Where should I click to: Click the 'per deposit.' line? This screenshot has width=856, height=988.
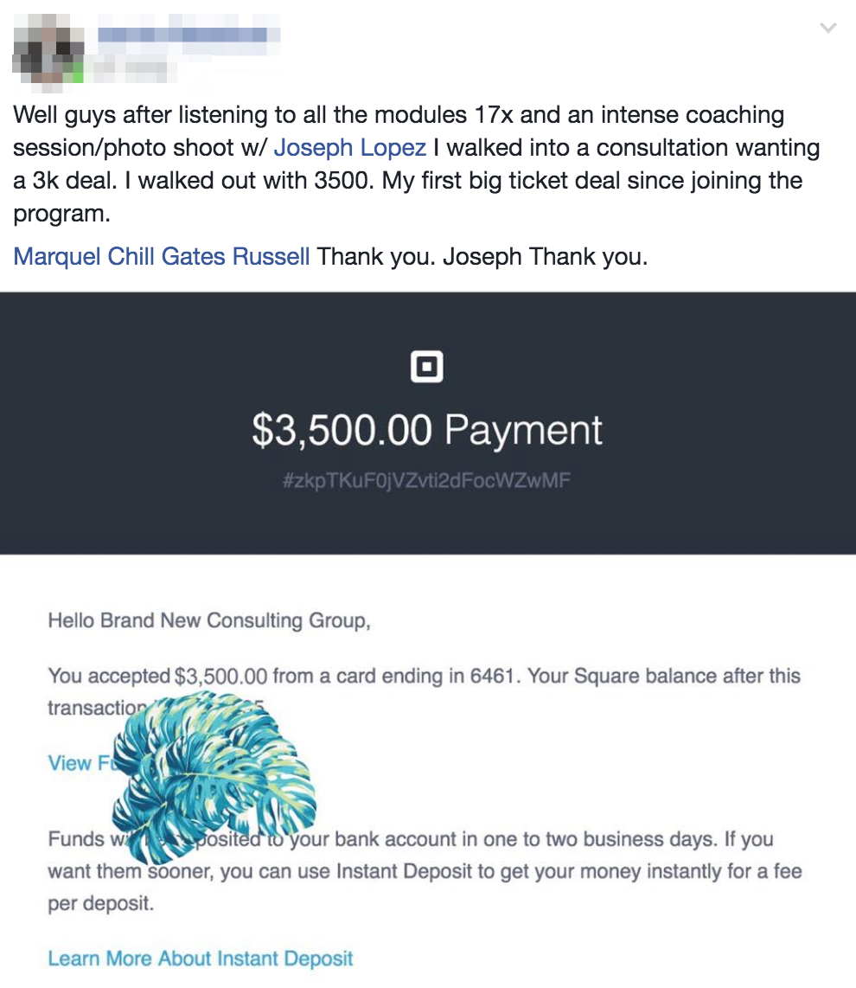[x=101, y=903]
